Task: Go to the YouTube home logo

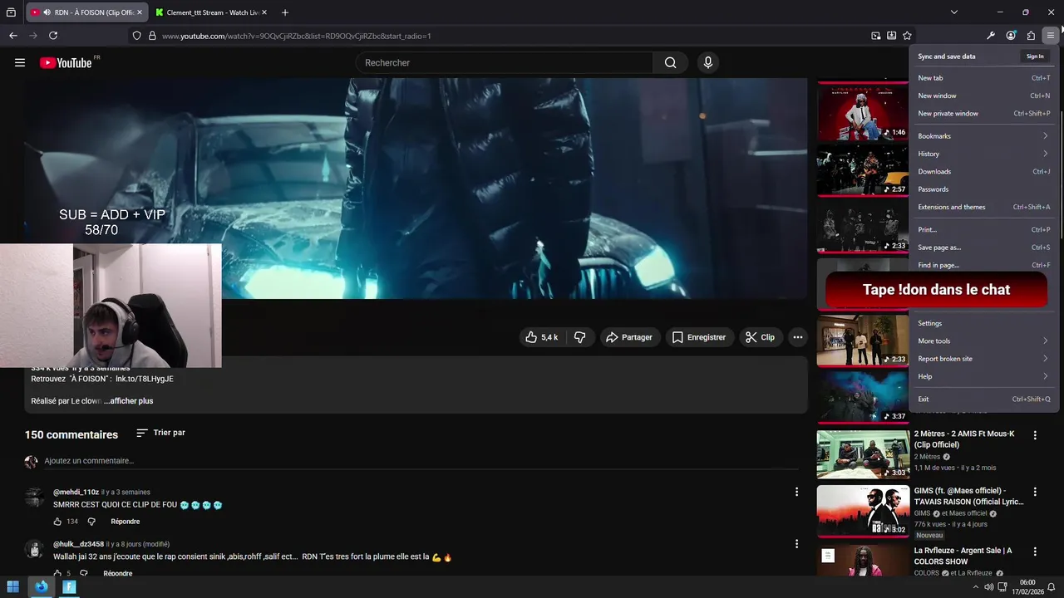Action: click(x=66, y=62)
